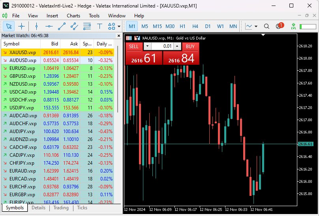Screen dimensions: 319x216
Task: Switch to MN timeframe
Action: (x=233, y=26)
